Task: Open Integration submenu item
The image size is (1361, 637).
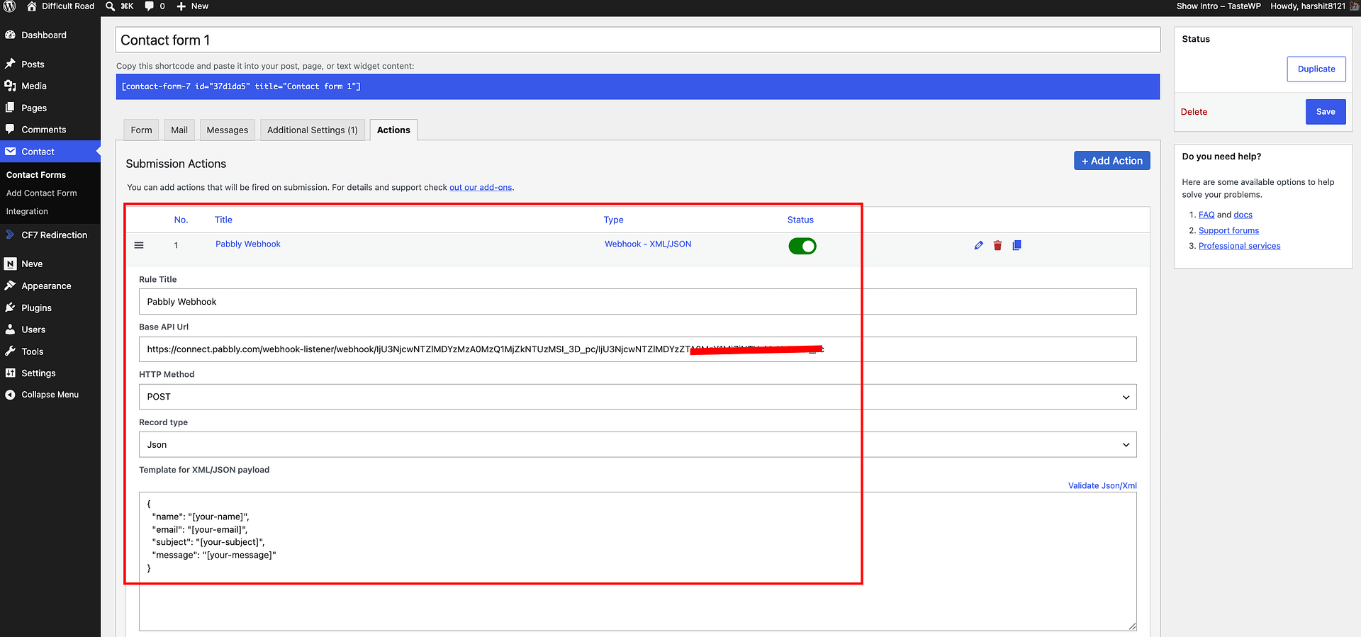Action: click(27, 212)
